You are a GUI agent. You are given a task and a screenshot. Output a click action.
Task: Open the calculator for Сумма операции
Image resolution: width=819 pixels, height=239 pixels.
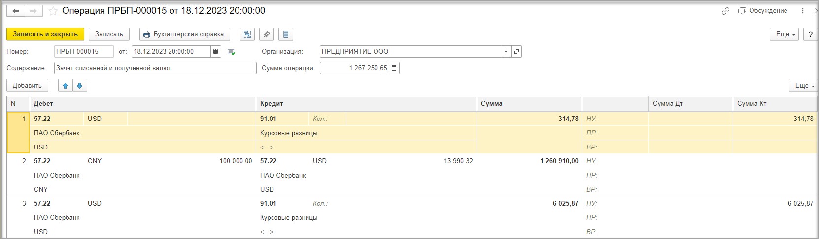(394, 68)
